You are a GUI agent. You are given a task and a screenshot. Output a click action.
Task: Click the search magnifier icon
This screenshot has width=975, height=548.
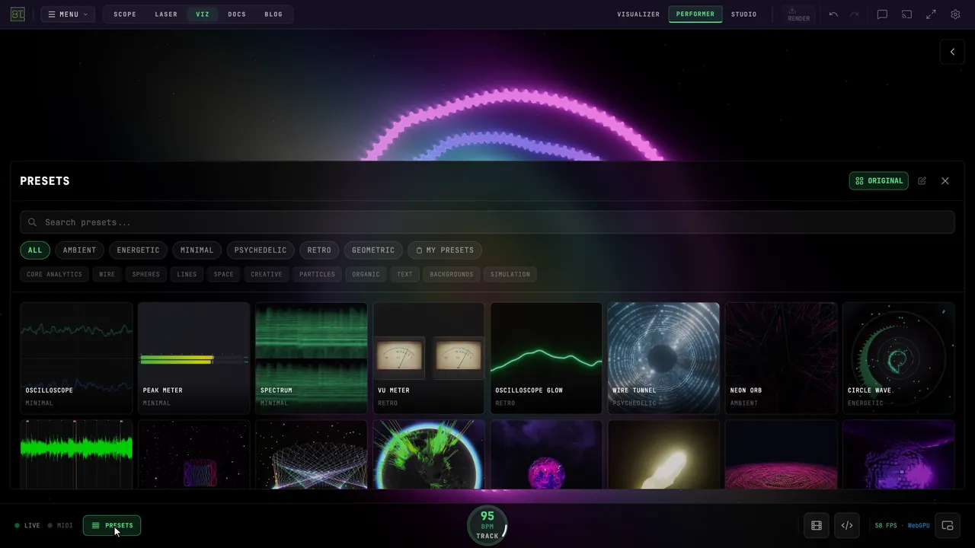(x=32, y=222)
